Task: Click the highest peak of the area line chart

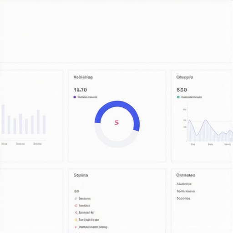Action: (206, 121)
